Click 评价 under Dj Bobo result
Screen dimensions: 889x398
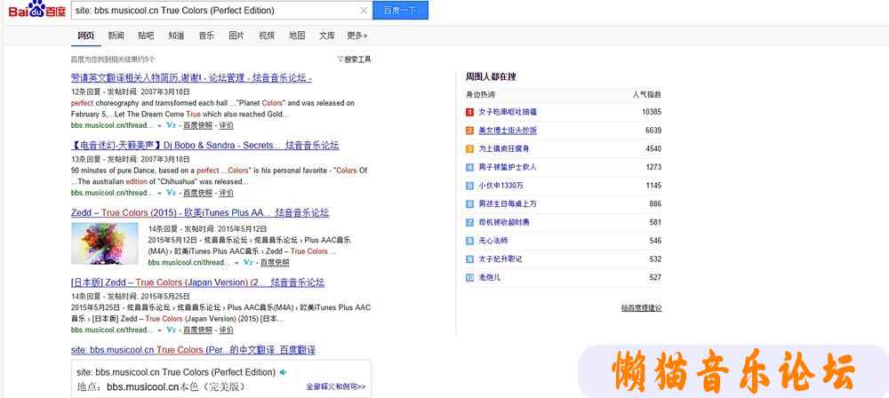tap(226, 193)
